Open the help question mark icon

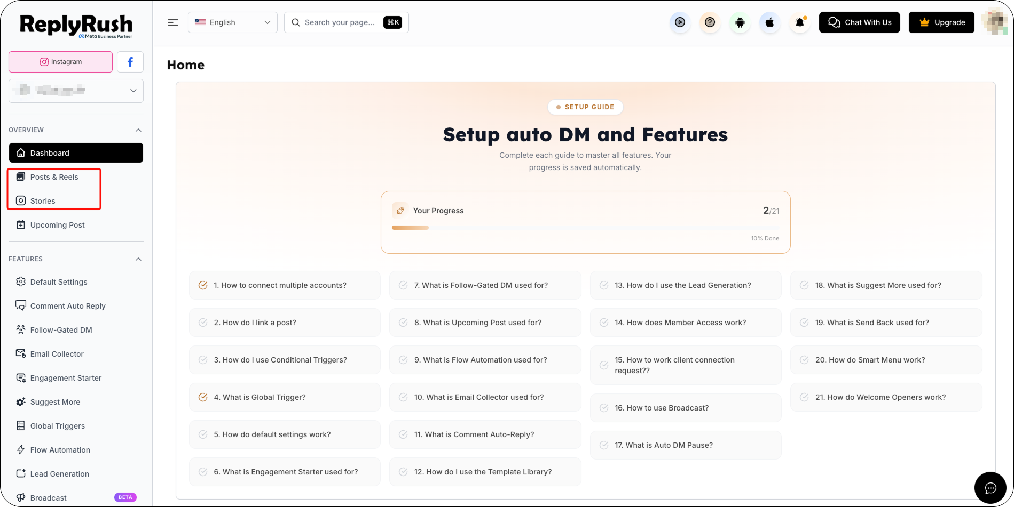[710, 22]
